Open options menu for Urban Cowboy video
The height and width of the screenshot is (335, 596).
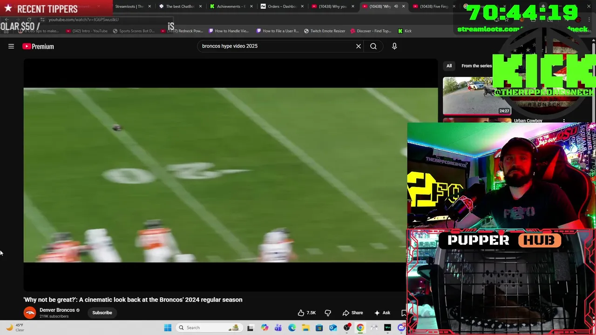coord(564,121)
